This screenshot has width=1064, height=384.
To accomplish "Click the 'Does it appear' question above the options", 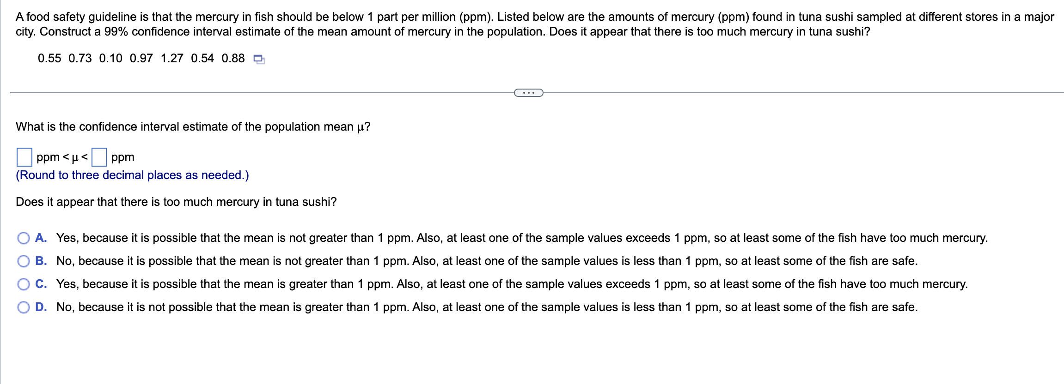I will (x=176, y=202).
